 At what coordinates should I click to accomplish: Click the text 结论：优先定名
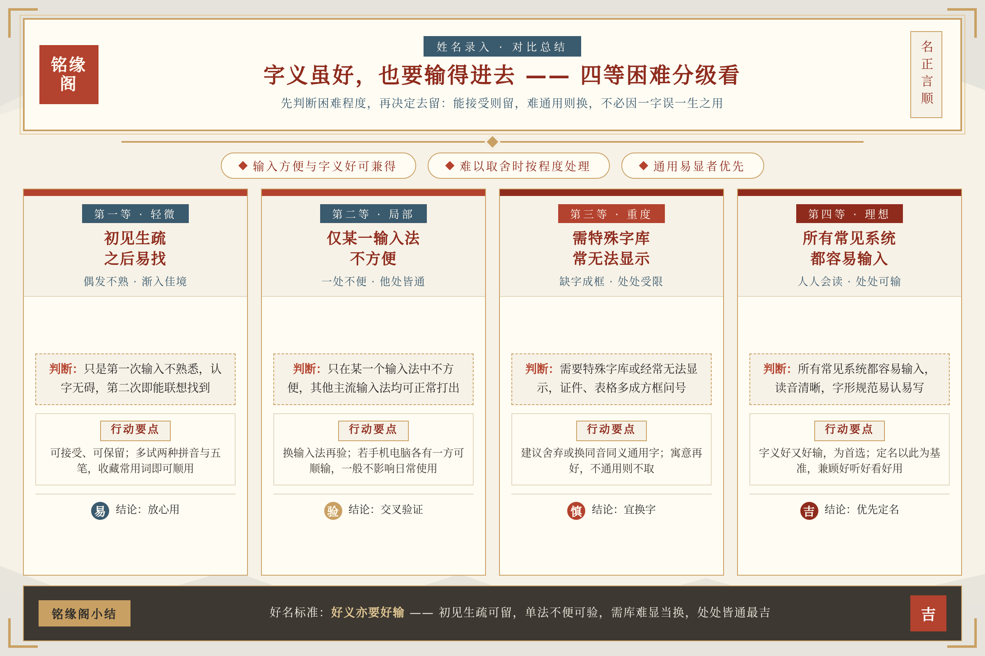click(x=862, y=510)
